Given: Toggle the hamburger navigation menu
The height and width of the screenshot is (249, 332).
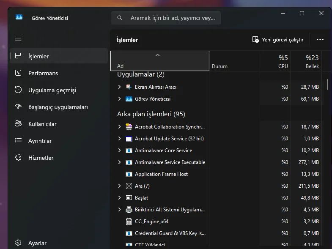Looking at the screenshot, I should point(18,39).
